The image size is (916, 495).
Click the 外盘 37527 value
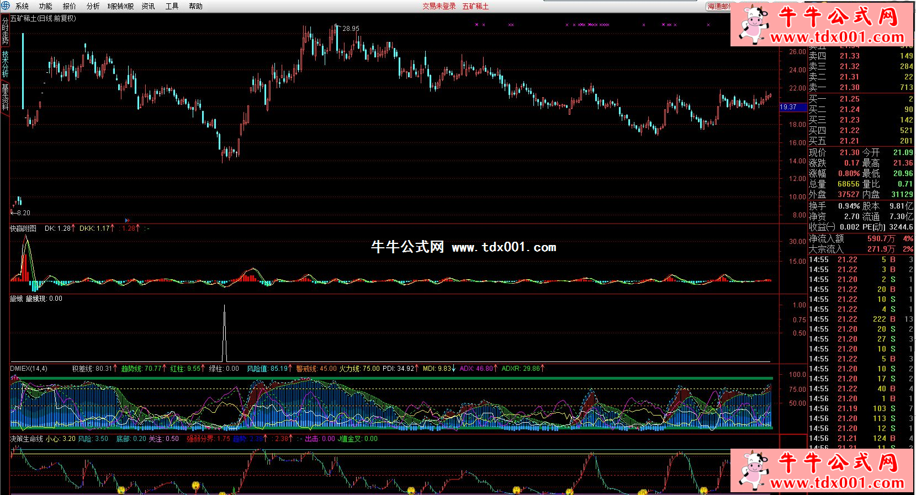coord(848,194)
